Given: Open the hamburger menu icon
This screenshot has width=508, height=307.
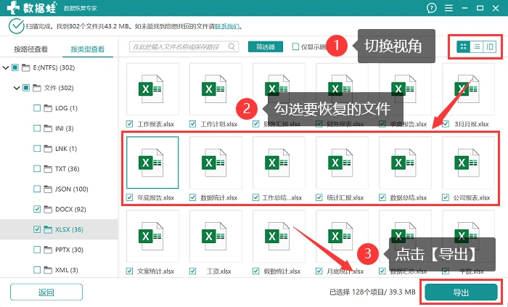Looking at the screenshot, I should pos(448,8).
